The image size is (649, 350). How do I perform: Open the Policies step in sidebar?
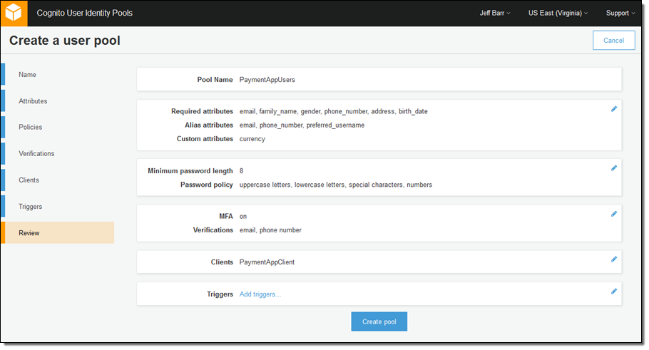tap(30, 127)
